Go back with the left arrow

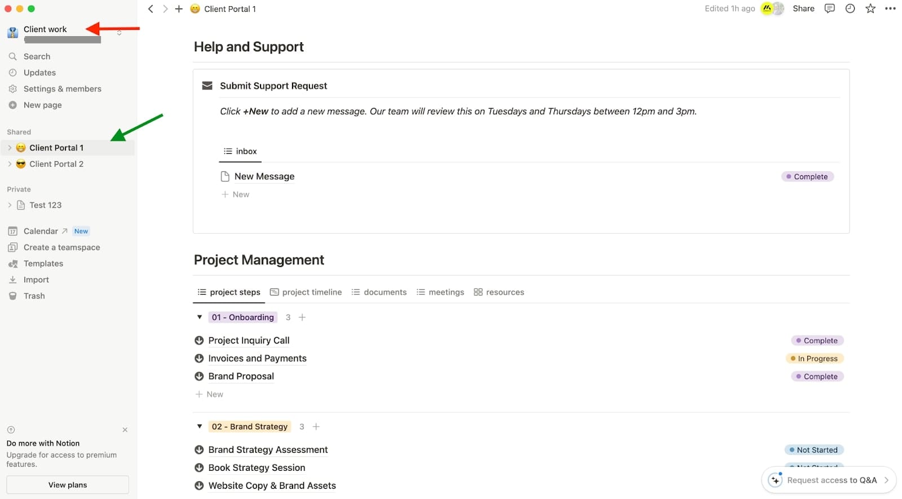tap(151, 9)
